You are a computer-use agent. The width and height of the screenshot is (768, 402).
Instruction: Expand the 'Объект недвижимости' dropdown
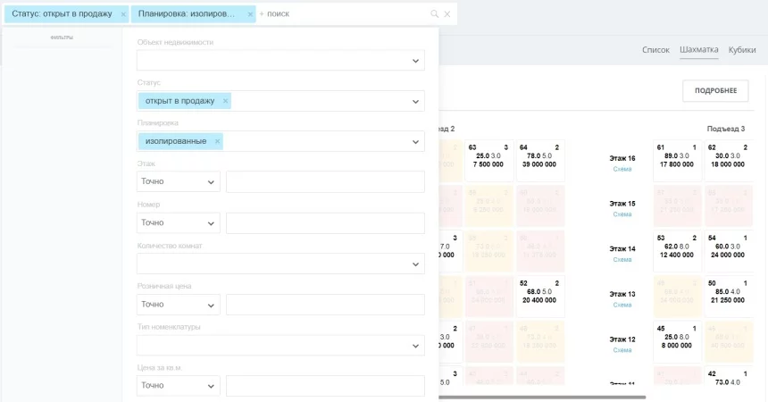coord(280,61)
